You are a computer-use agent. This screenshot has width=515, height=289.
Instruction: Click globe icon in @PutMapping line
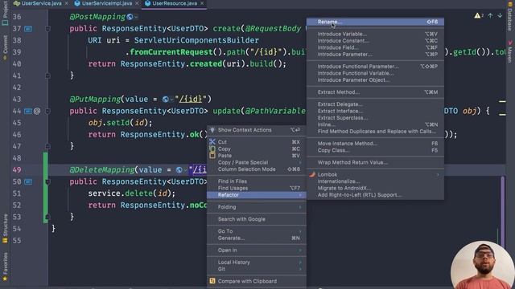(166, 99)
